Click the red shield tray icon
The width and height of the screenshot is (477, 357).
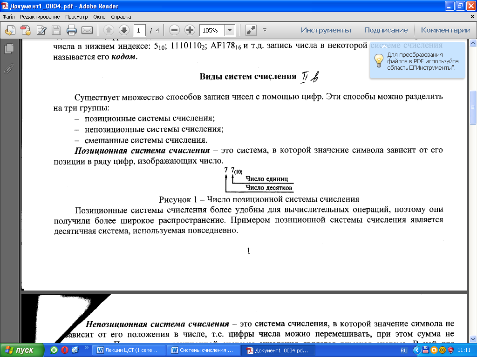coord(451,350)
